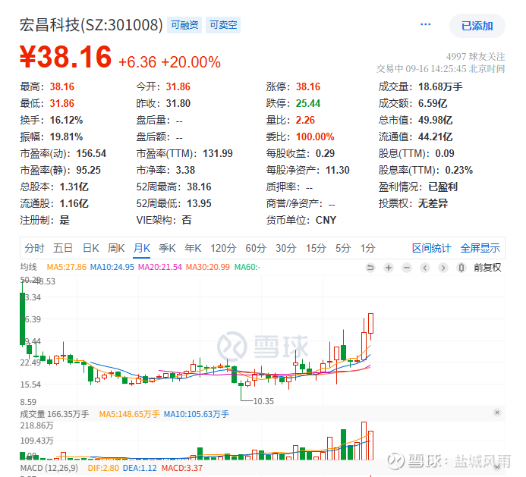Click the 总市值 value 49.98亿
This screenshot has height=477, width=526.
click(x=435, y=120)
